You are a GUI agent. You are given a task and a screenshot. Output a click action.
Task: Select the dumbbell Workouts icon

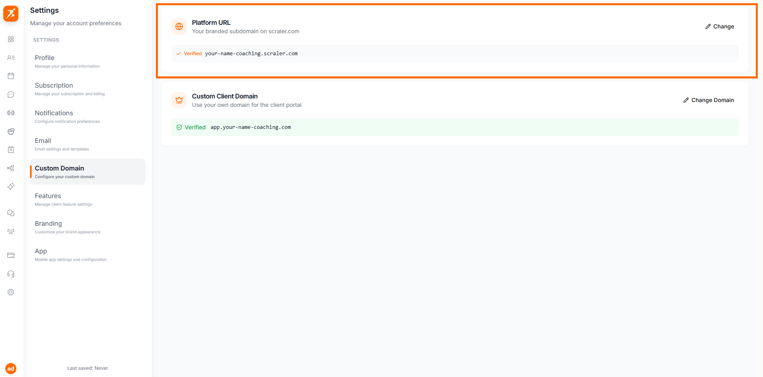11,113
